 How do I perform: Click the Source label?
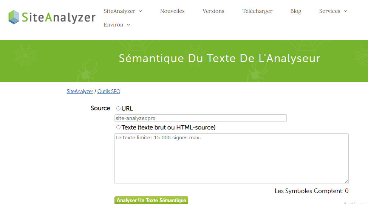point(100,108)
